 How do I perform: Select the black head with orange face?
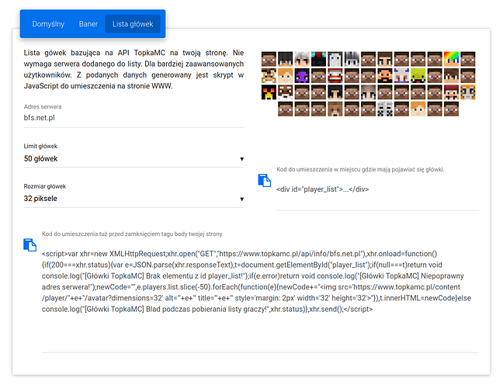(269, 92)
